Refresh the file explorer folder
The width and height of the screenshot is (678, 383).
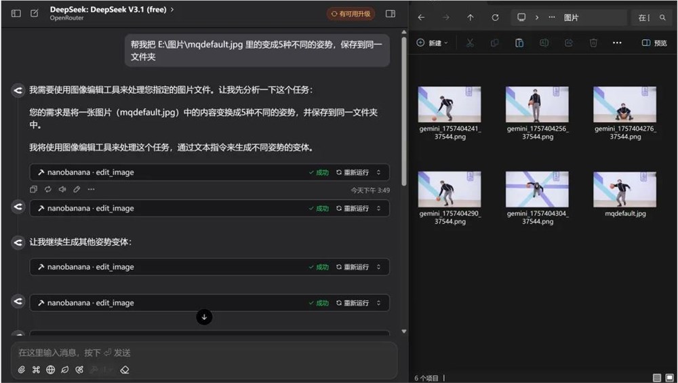coord(495,17)
